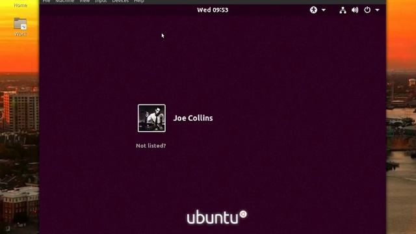Expand the accessibility dropdown arrow
Image resolution: width=416 pixels, height=234 pixels.
point(324,10)
